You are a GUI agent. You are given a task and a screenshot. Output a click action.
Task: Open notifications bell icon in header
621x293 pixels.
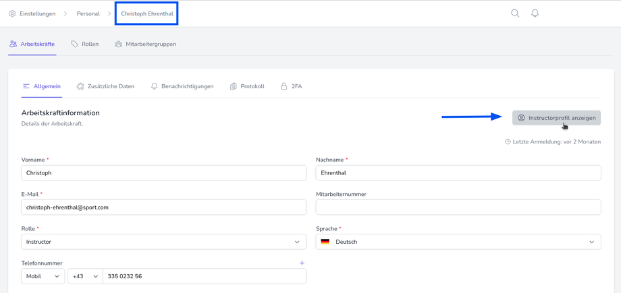coord(535,13)
